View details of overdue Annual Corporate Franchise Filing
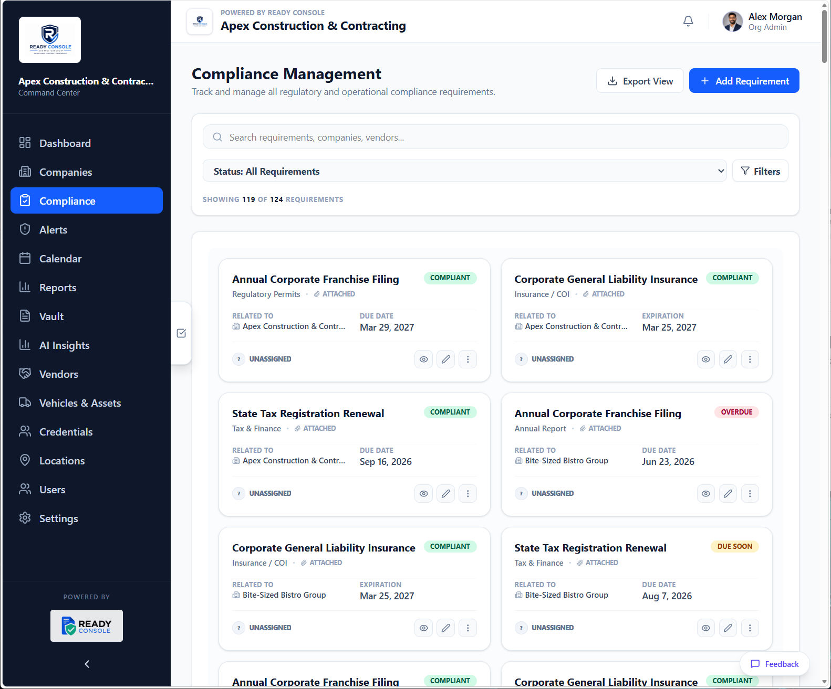Screen dimensions: 831x689 [705, 494]
